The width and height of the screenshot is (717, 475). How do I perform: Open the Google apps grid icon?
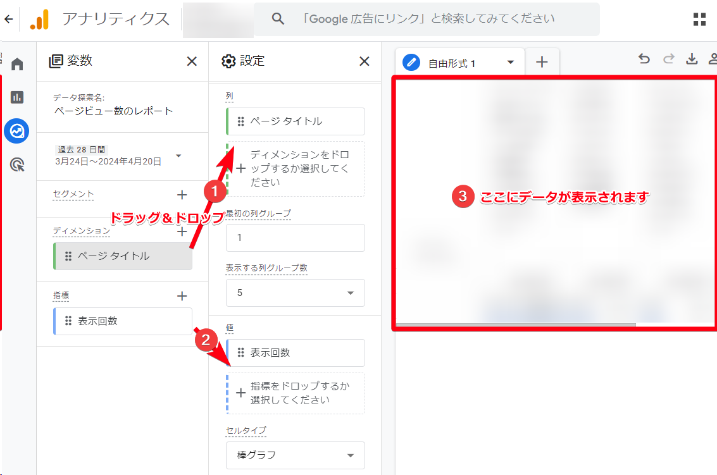(699, 19)
